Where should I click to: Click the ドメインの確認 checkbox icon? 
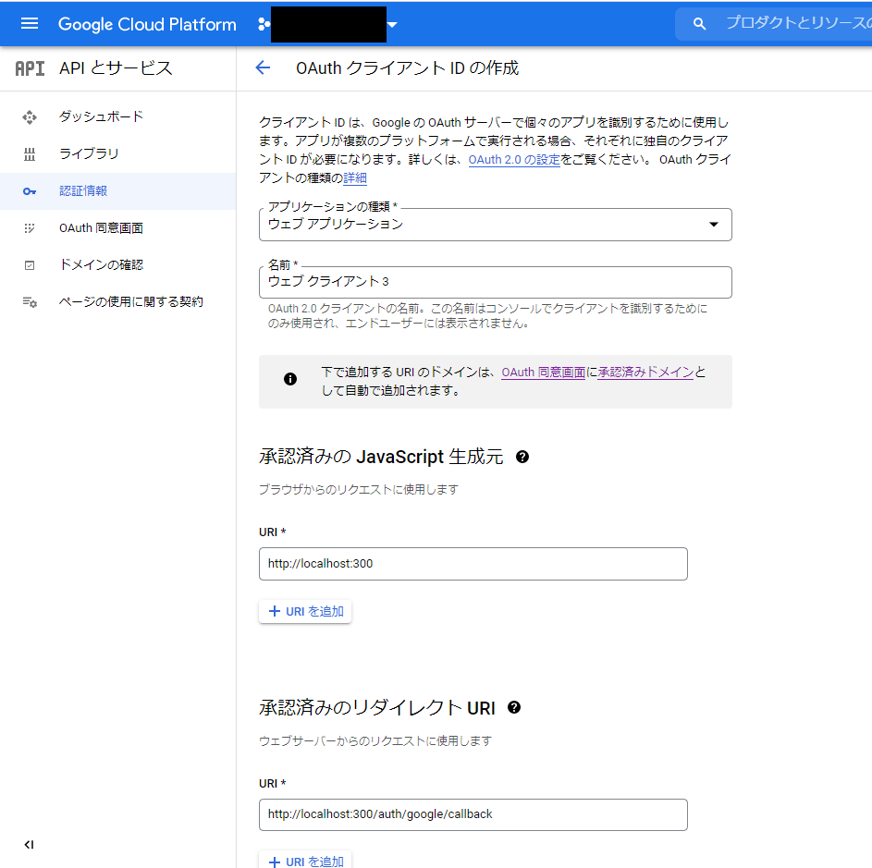tap(30, 265)
